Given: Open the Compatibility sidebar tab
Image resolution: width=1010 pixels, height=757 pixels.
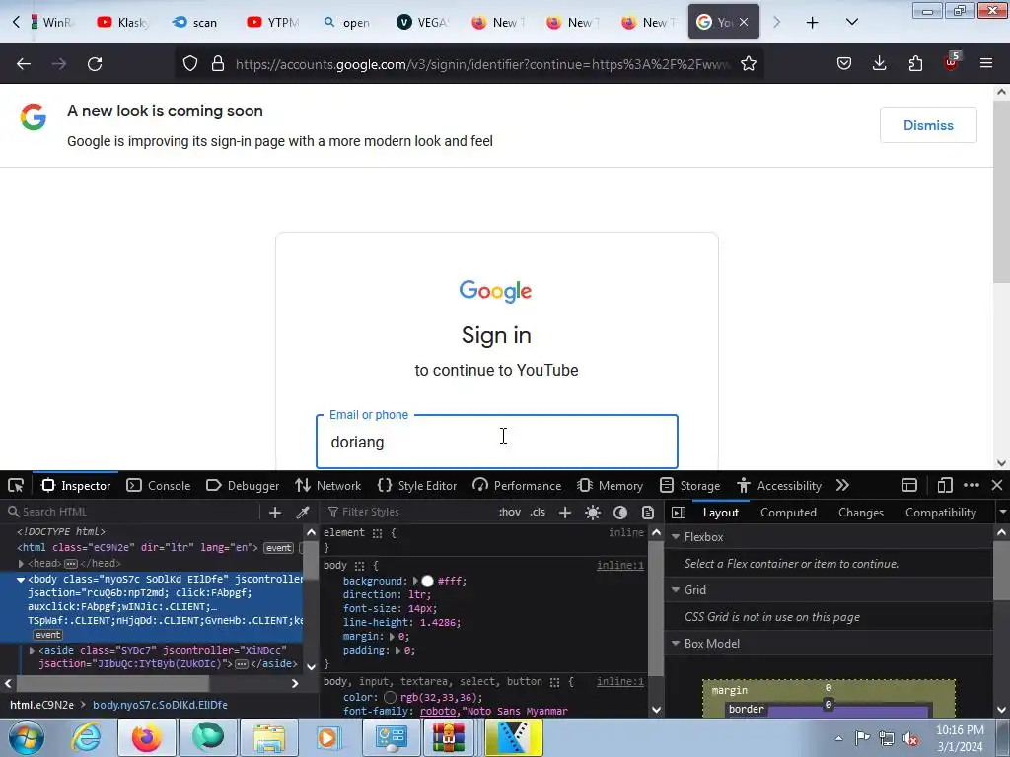Looking at the screenshot, I should (940, 513).
